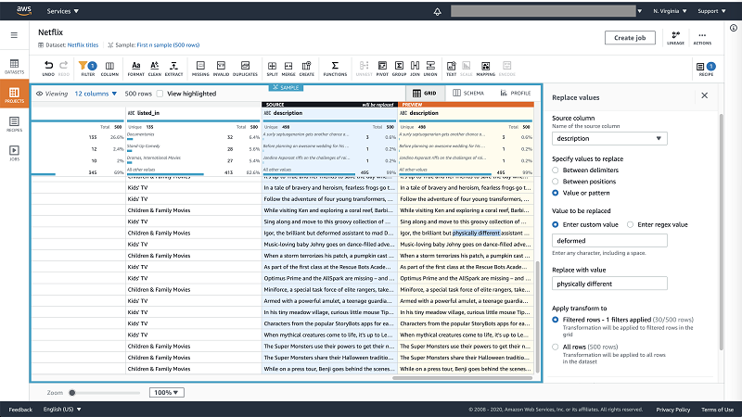
Task: Go to Jobs in the sidebar
Action: coord(14,153)
